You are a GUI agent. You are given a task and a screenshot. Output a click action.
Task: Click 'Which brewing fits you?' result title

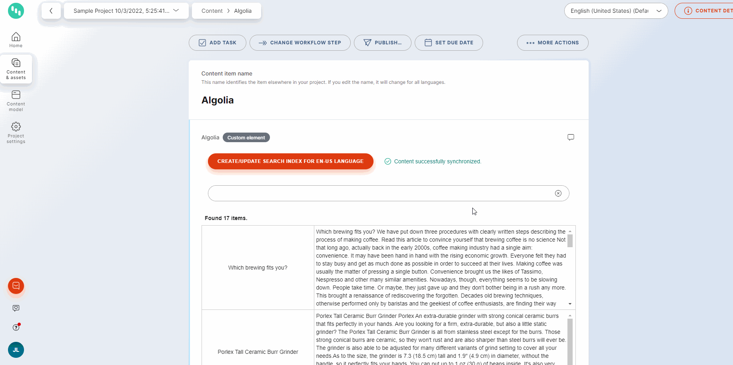click(258, 268)
